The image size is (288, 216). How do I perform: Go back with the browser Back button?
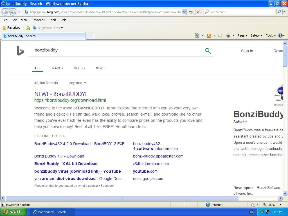pos(5,12)
